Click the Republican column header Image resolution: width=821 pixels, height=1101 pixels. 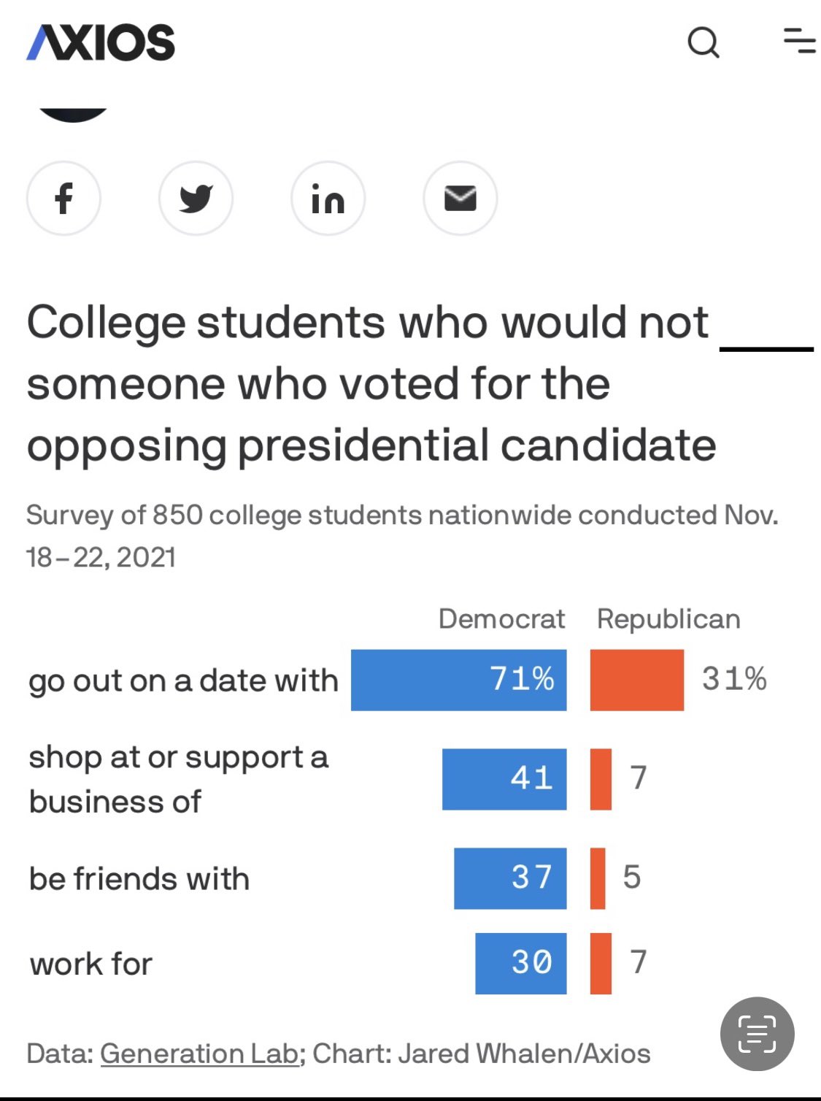click(x=668, y=619)
